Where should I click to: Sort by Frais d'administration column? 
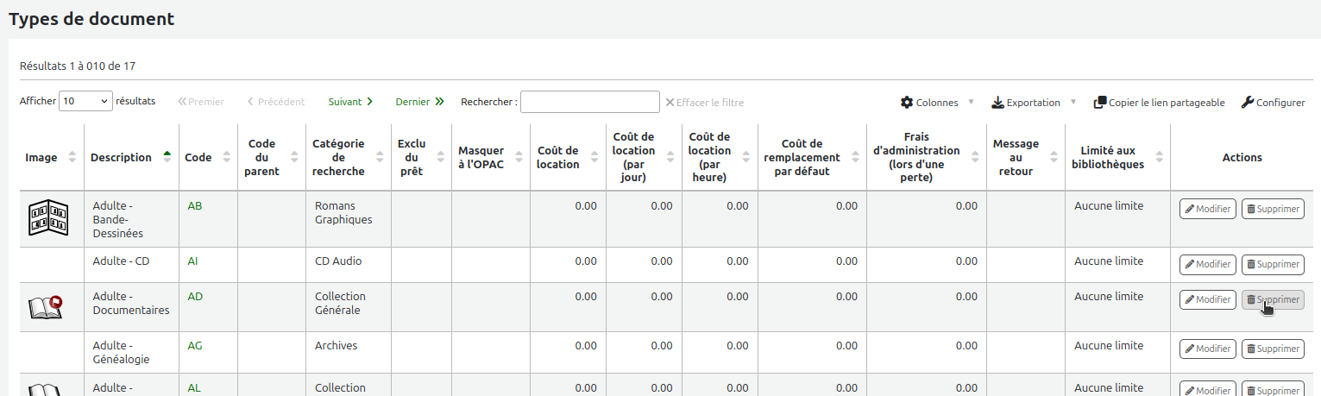927,157
